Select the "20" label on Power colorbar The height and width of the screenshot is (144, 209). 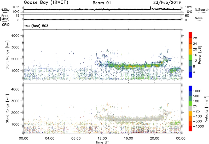[195, 49]
